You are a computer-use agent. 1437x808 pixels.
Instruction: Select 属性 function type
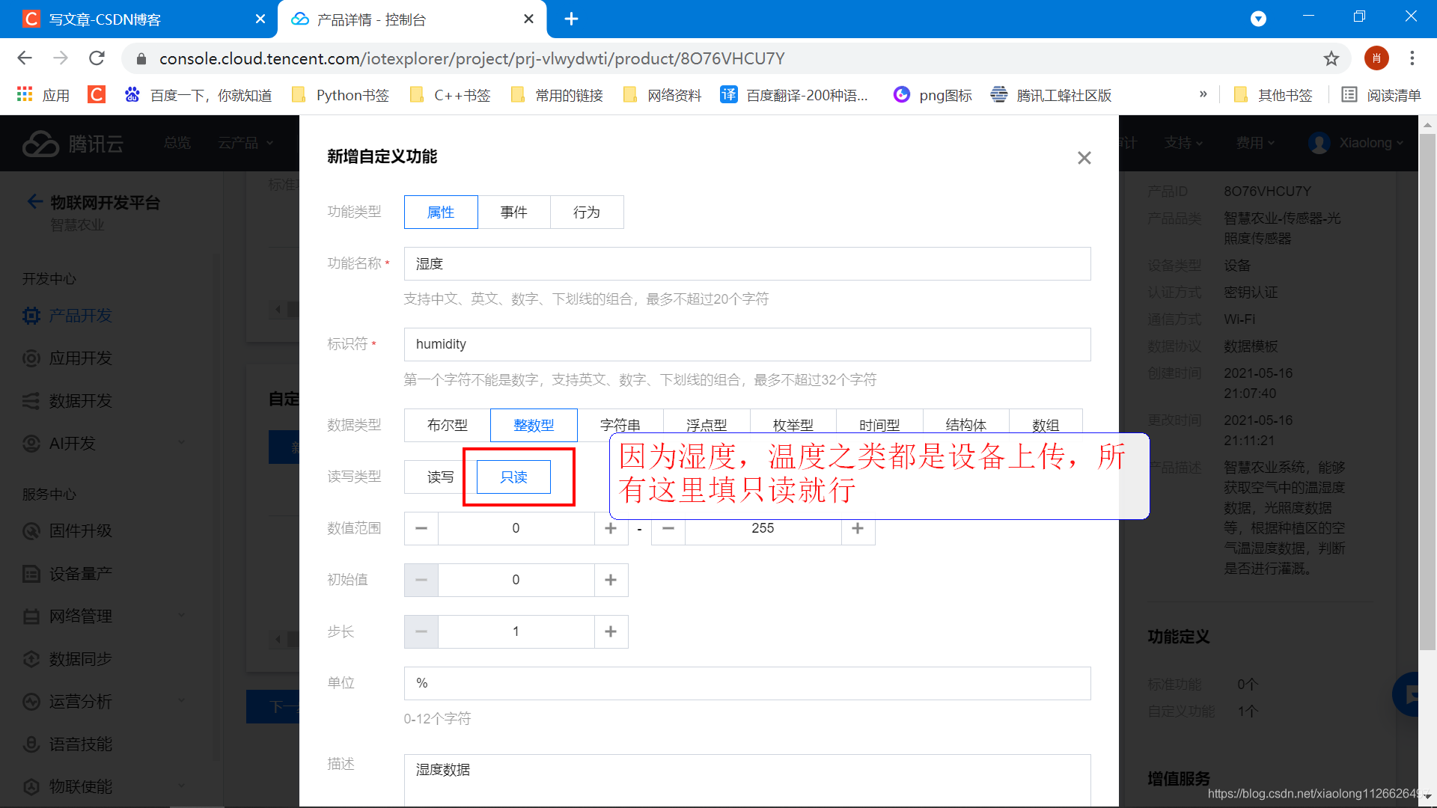point(440,212)
